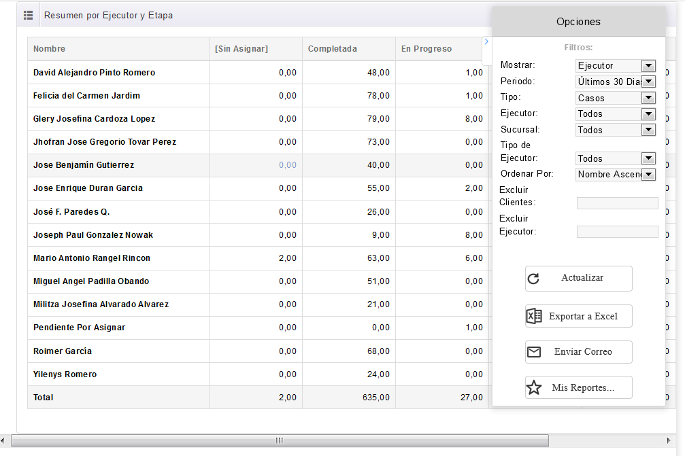Viewport: 685px width, 456px height.
Task: Sort by the Nombre column header
Action: tap(50, 49)
